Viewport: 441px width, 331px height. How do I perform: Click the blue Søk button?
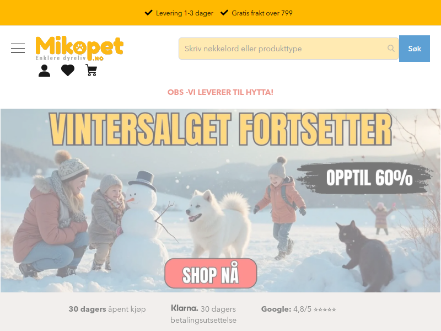[415, 49]
